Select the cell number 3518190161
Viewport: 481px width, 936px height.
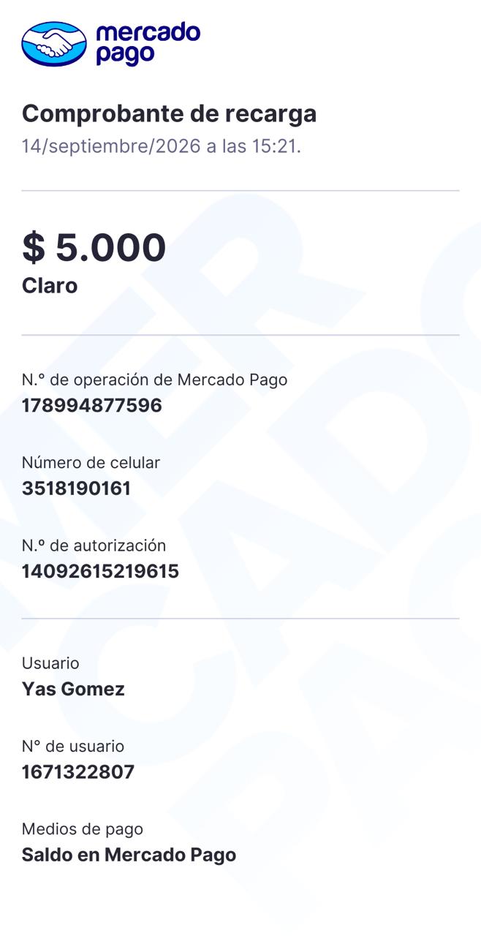[76, 488]
